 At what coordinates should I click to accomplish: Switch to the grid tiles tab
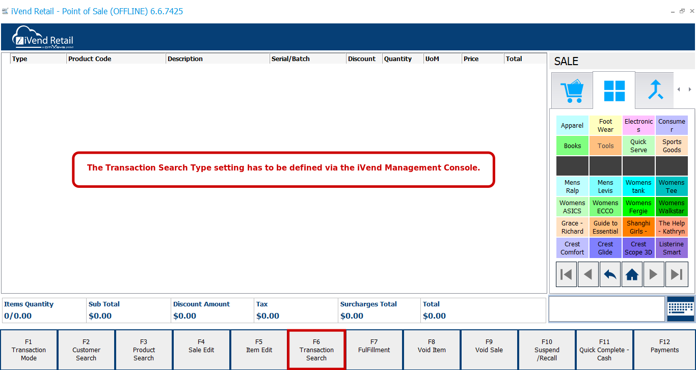614,91
